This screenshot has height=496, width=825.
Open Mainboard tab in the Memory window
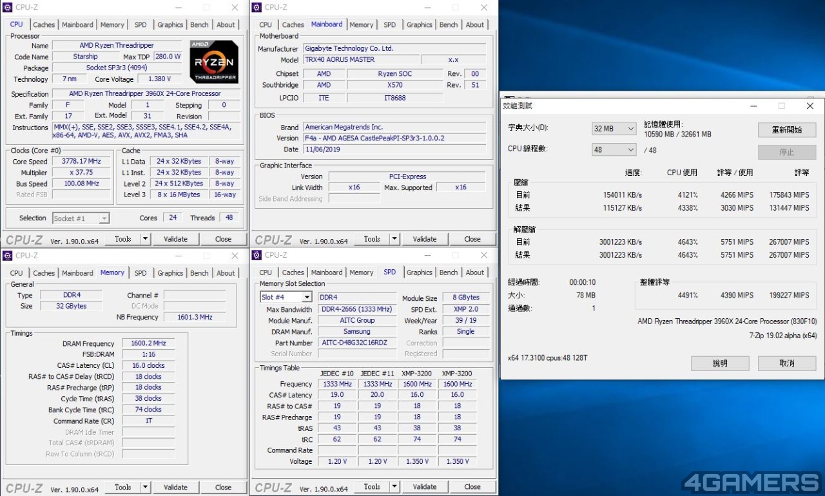coord(77,273)
